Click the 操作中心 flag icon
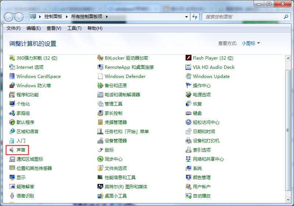The image size is (294, 206). [x=188, y=85]
